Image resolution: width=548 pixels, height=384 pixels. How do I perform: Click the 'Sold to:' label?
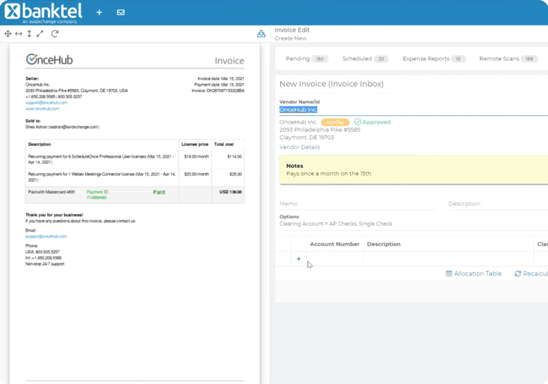[x=33, y=121]
